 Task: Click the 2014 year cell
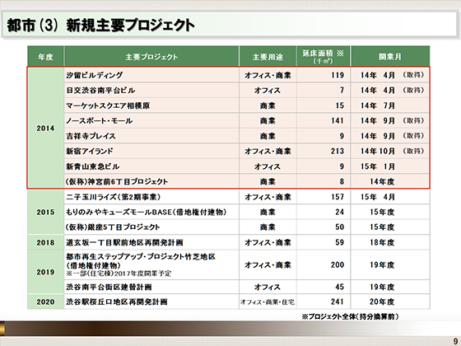click(x=45, y=129)
